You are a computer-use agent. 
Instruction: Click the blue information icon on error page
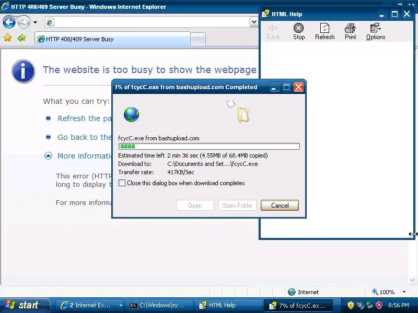pyautogui.click(x=23, y=71)
